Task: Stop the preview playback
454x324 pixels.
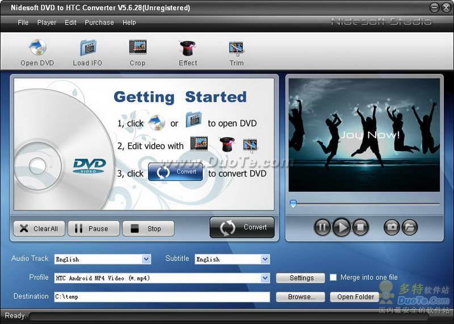Action: pyautogui.click(x=360, y=227)
